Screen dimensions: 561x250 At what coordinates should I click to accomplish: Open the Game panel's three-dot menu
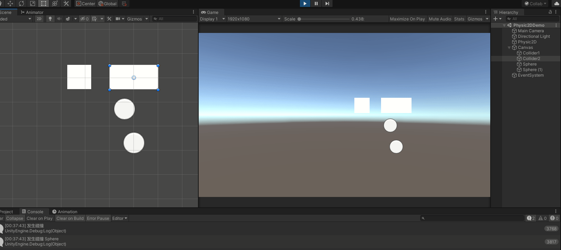pos(486,12)
